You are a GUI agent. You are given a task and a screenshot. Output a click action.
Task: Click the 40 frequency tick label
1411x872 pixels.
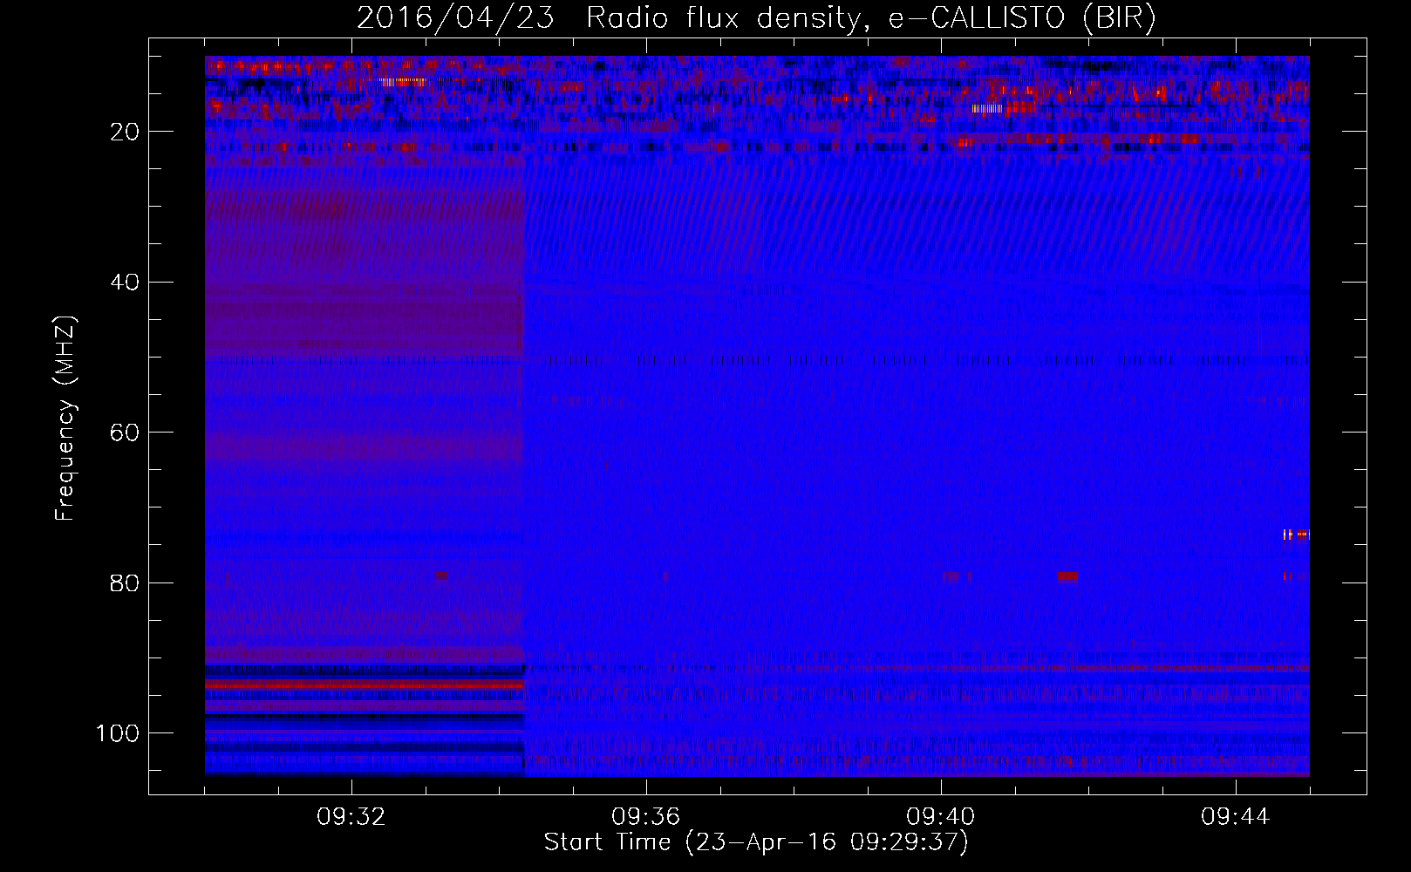coord(126,283)
